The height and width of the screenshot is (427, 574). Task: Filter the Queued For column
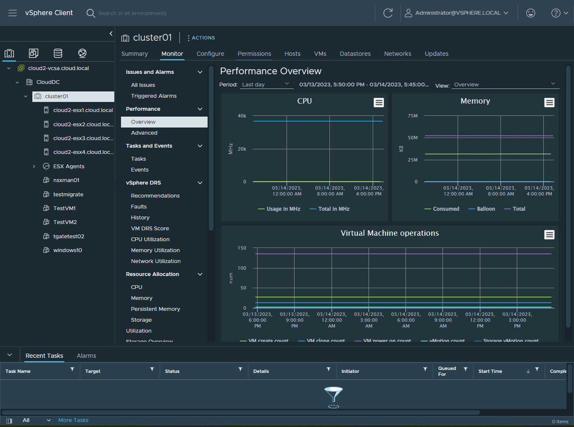point(466,369)
